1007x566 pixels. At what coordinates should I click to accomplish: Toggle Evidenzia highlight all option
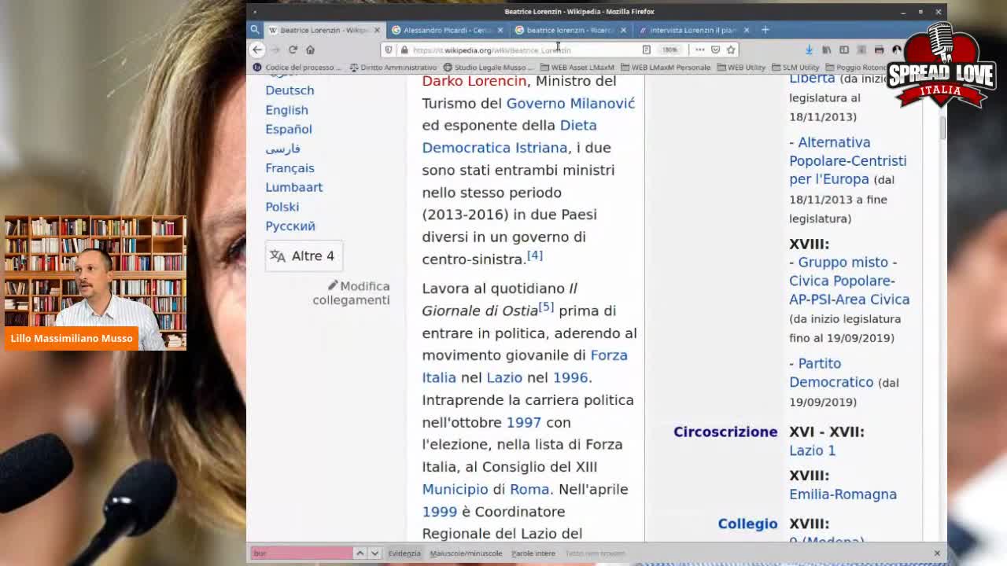point(404,553)
